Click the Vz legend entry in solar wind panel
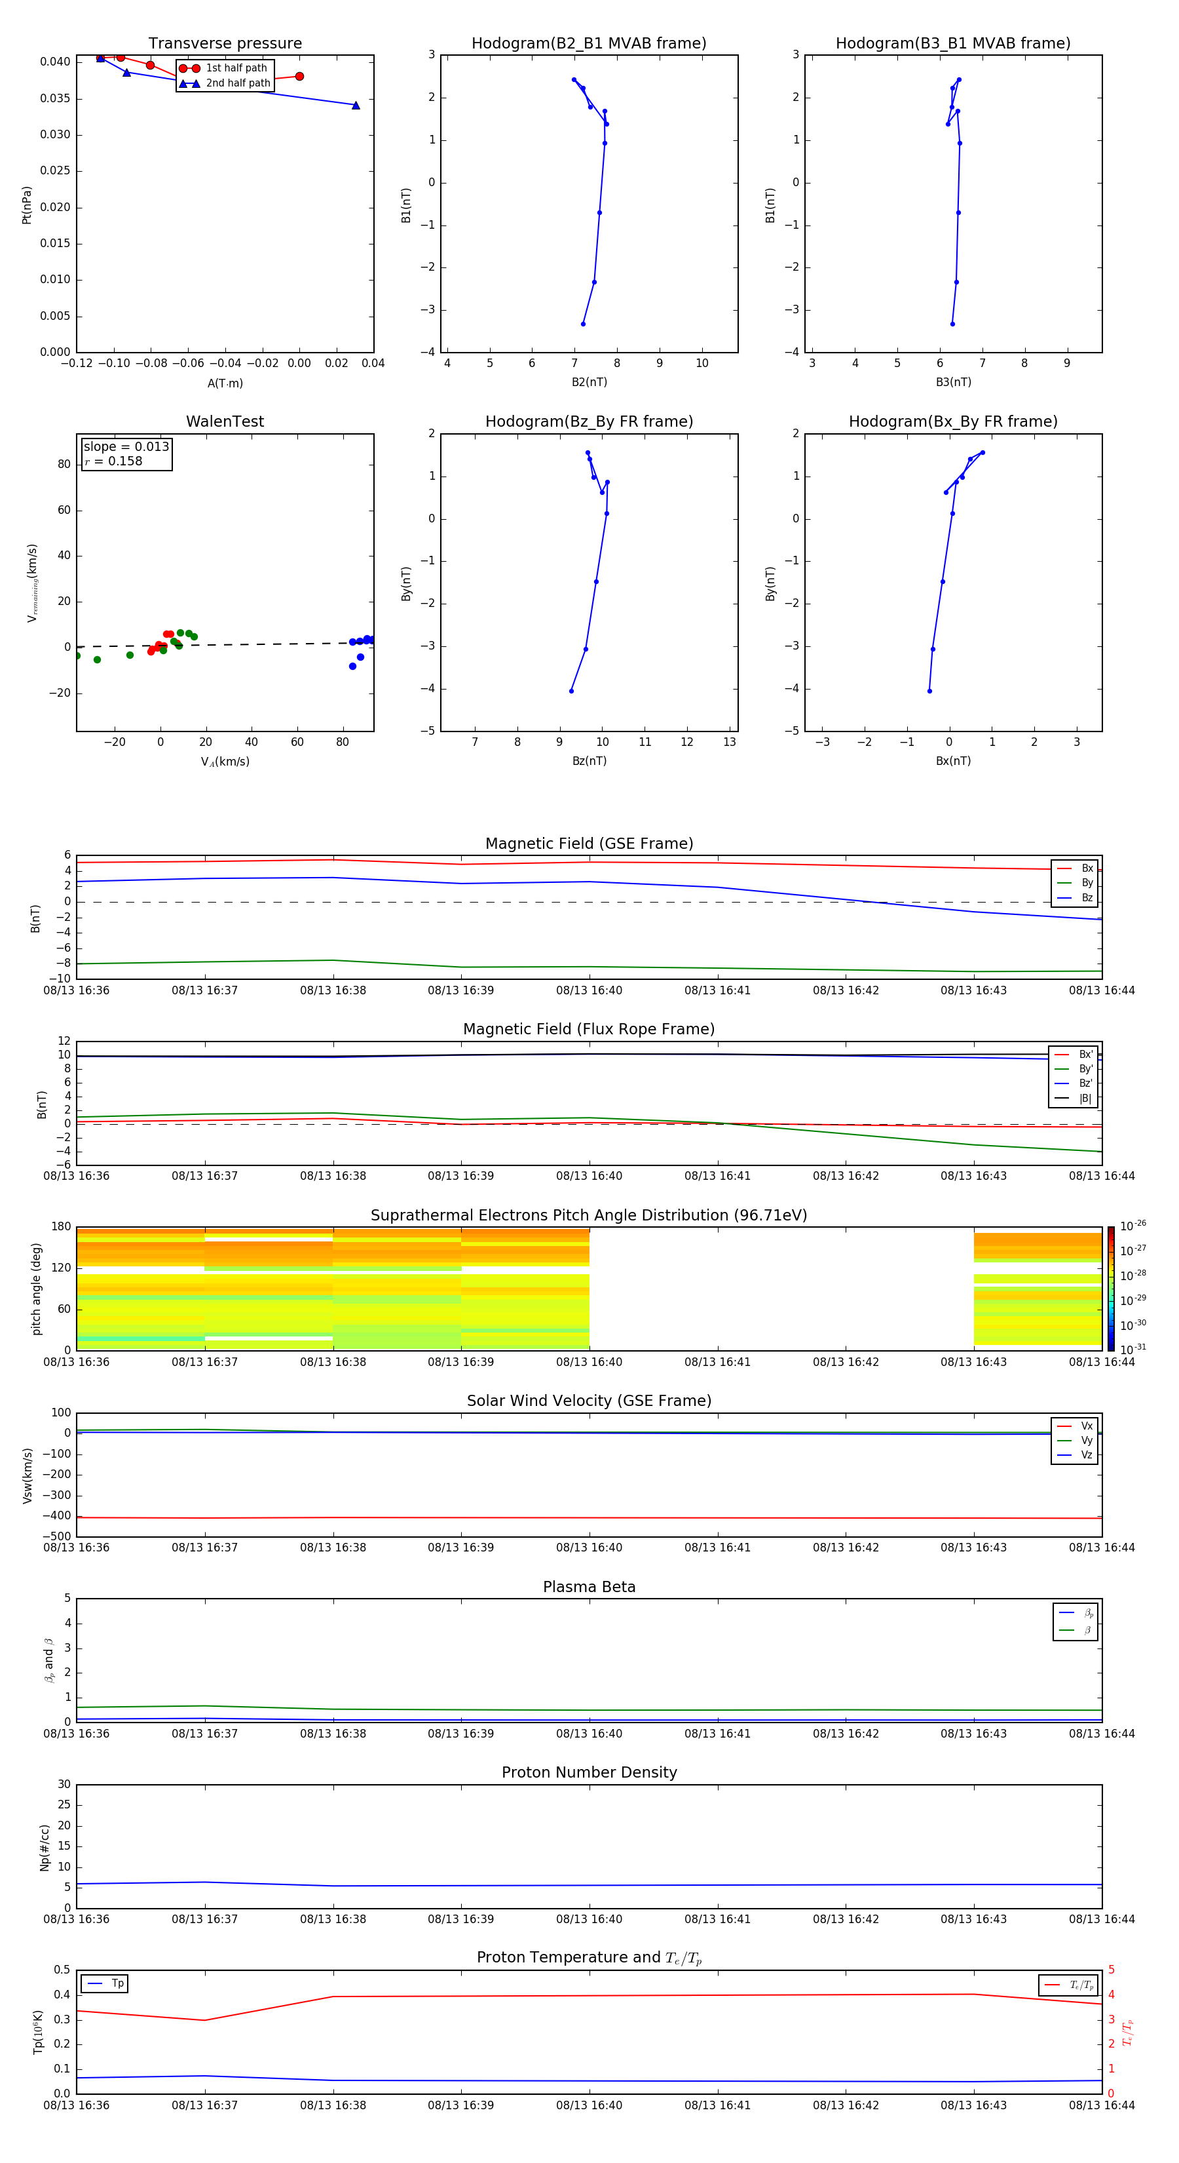1179x2163 pixels. point(1075,1455)
